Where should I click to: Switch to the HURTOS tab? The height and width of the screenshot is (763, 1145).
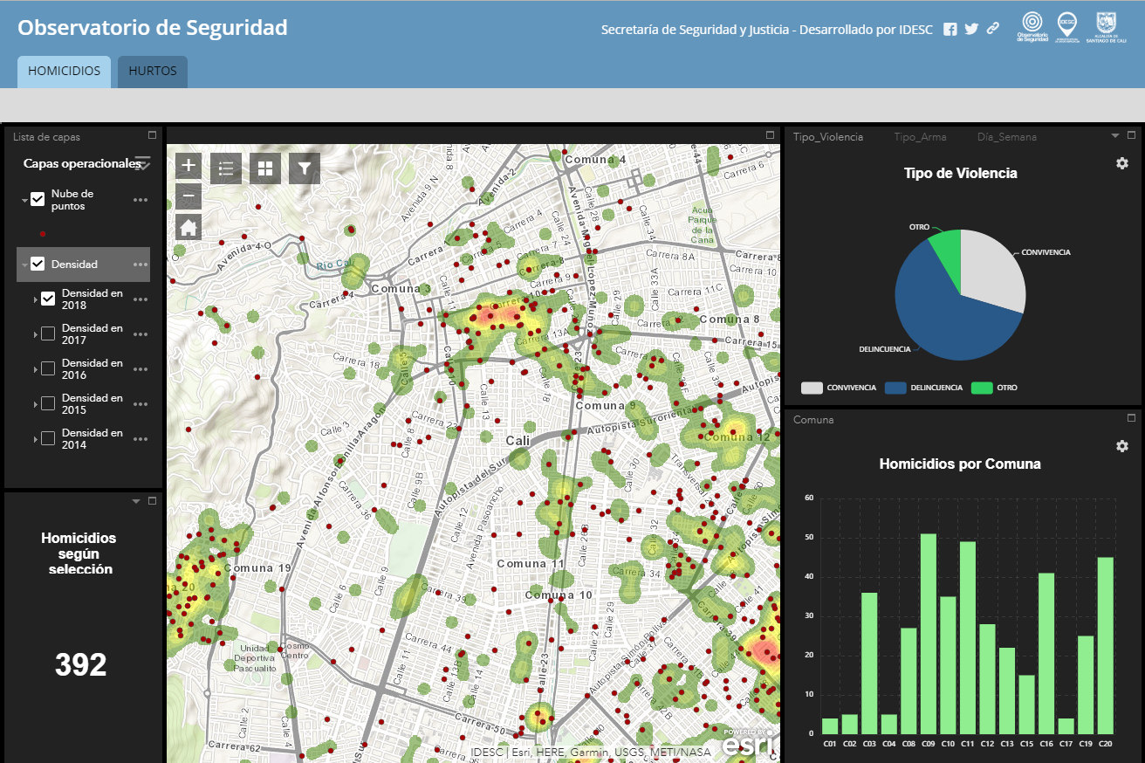152,72
